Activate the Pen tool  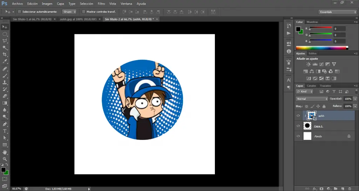(x=5, y=124)
